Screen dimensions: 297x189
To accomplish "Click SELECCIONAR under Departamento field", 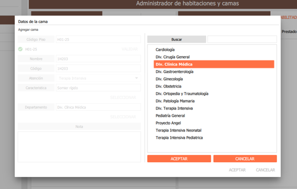I will click(123, 117).
